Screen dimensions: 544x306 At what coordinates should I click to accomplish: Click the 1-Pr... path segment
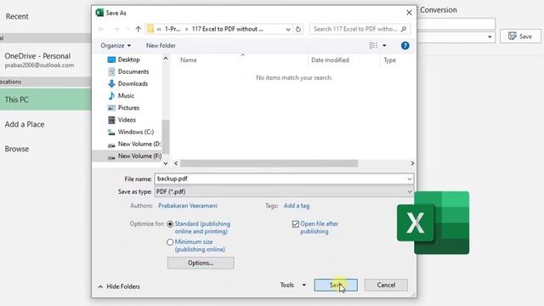coord(173,29)
